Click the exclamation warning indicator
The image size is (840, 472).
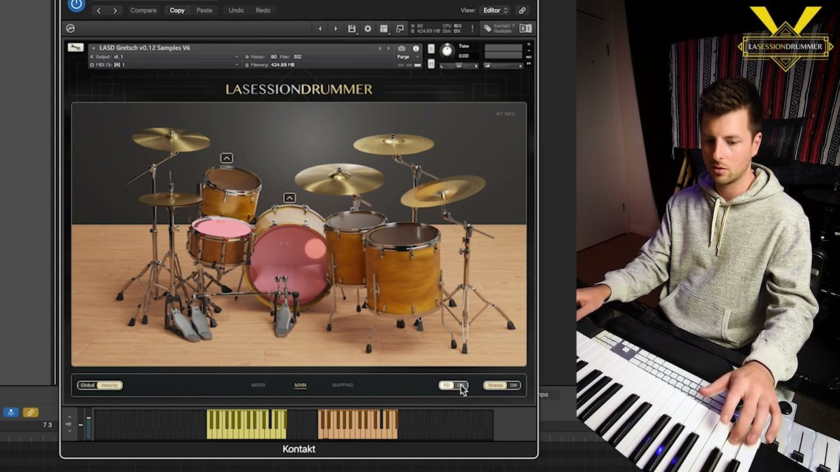click(x=472, y=28)
